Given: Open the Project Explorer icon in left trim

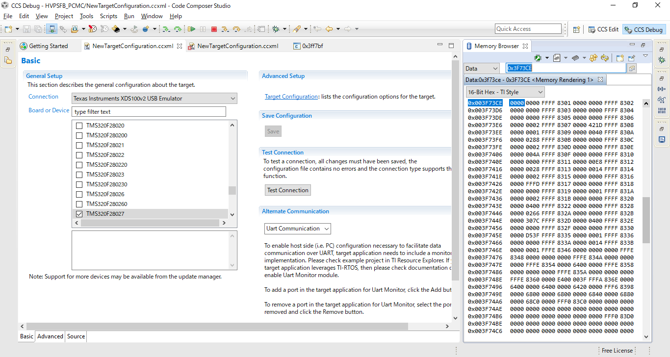Looking at the screenshot, I should pyautogui.click(x=8, y=60).
